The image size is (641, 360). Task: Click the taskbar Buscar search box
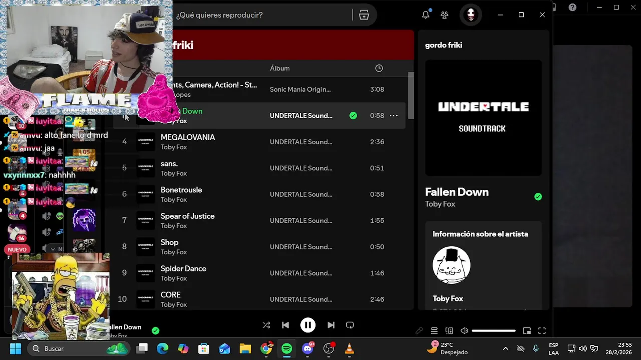click(x=79, y=349)
